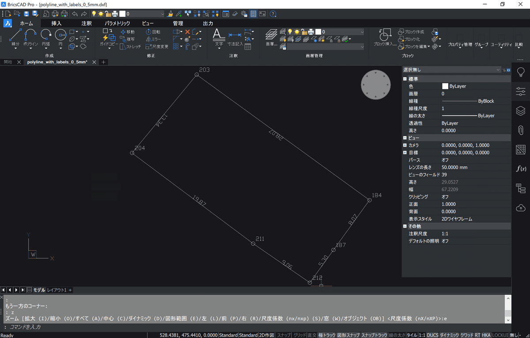Switch to the 出力 ribbon tab
This screenshot has height=338, width=530.
tap(208, 23)
